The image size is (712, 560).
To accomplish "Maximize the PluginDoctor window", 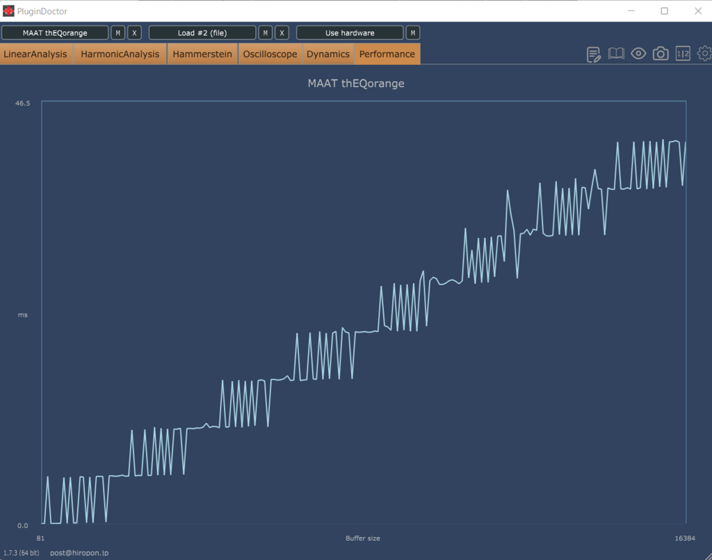I will [x=664, y=11].
